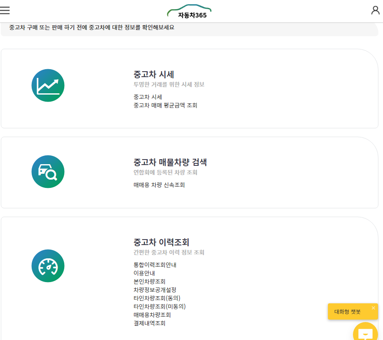Open the yellow chatbot bubble icon
Image resolution: width=383 pixels, height=340 pixels.
tap(365, 332)
